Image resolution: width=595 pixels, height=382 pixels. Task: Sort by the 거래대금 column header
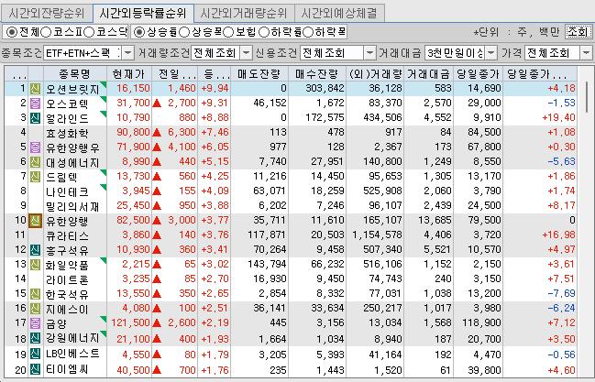click(429, 74)
